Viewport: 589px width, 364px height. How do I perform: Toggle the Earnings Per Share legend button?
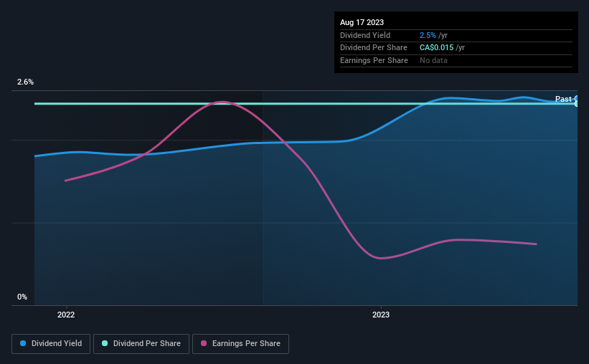[x=240, y=344]
